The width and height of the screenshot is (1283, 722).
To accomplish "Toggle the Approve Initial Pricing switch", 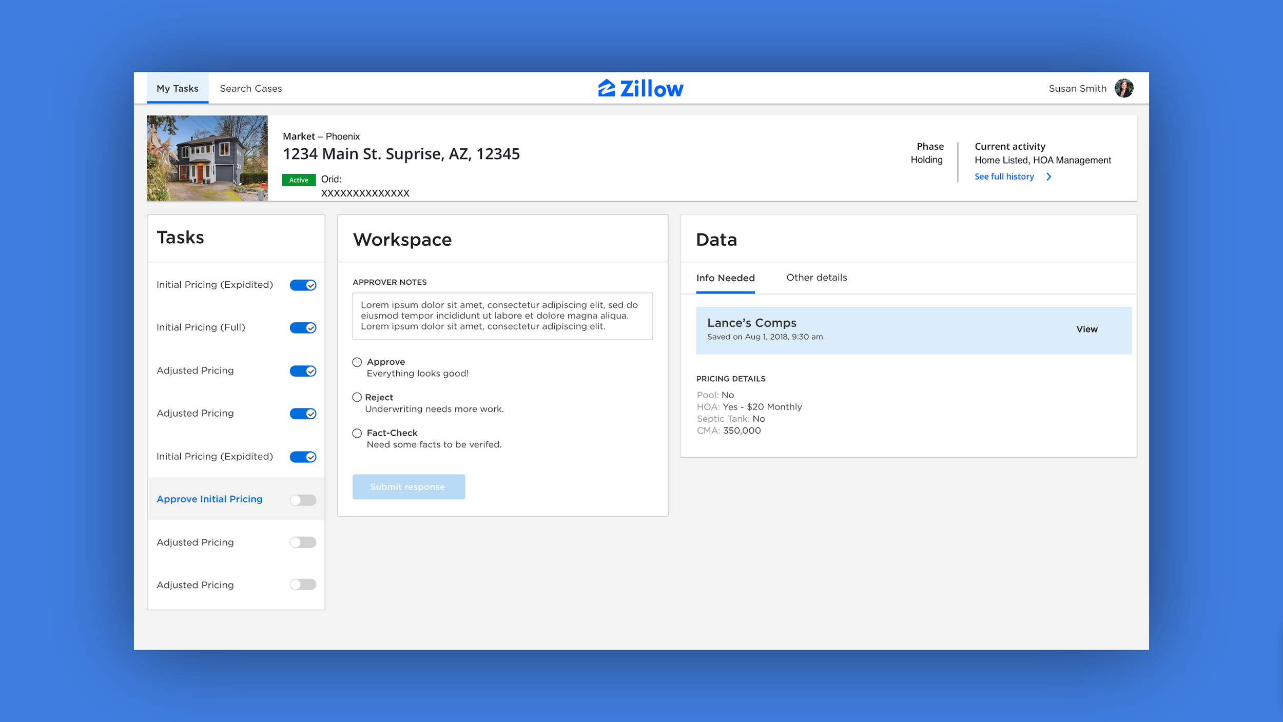I will (x=303, y=500).
